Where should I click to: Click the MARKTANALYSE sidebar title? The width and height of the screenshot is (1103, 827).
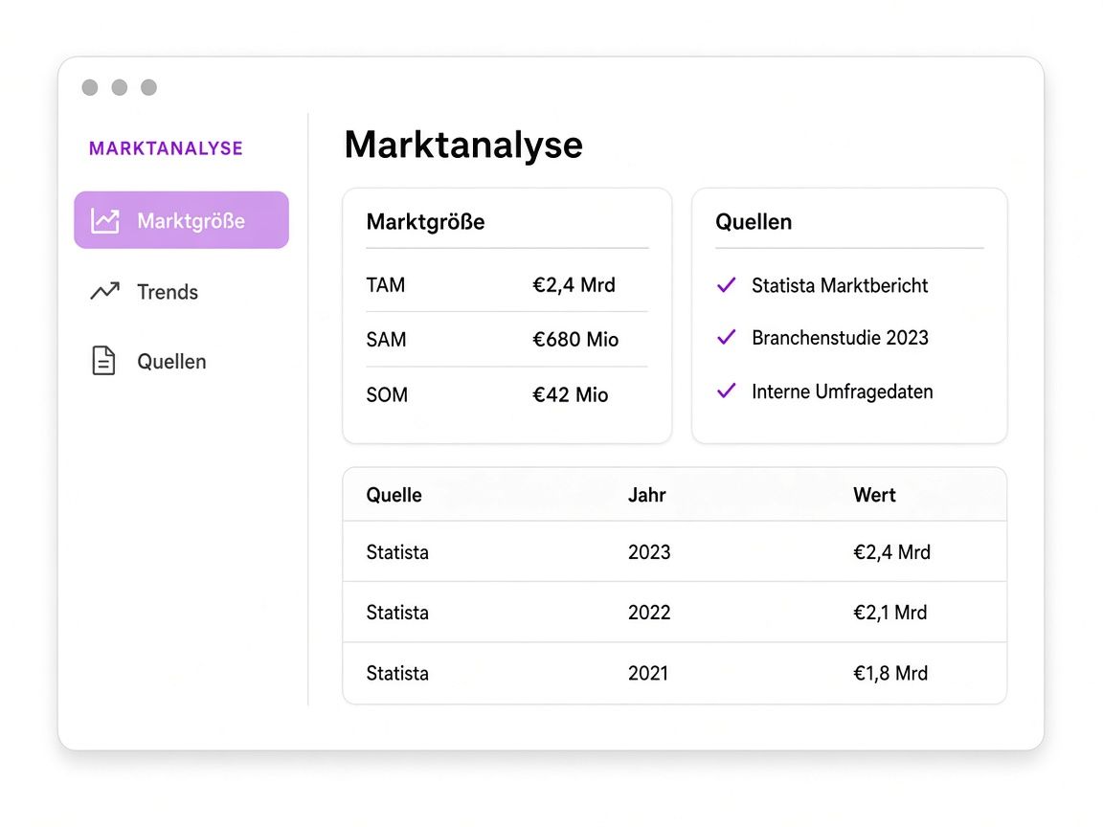[166, 148]
